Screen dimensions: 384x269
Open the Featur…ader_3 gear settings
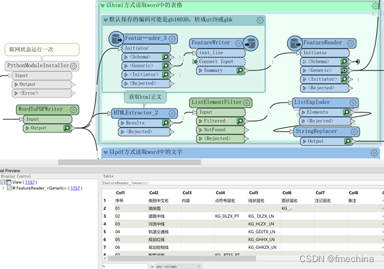click(x=172, y=39)
